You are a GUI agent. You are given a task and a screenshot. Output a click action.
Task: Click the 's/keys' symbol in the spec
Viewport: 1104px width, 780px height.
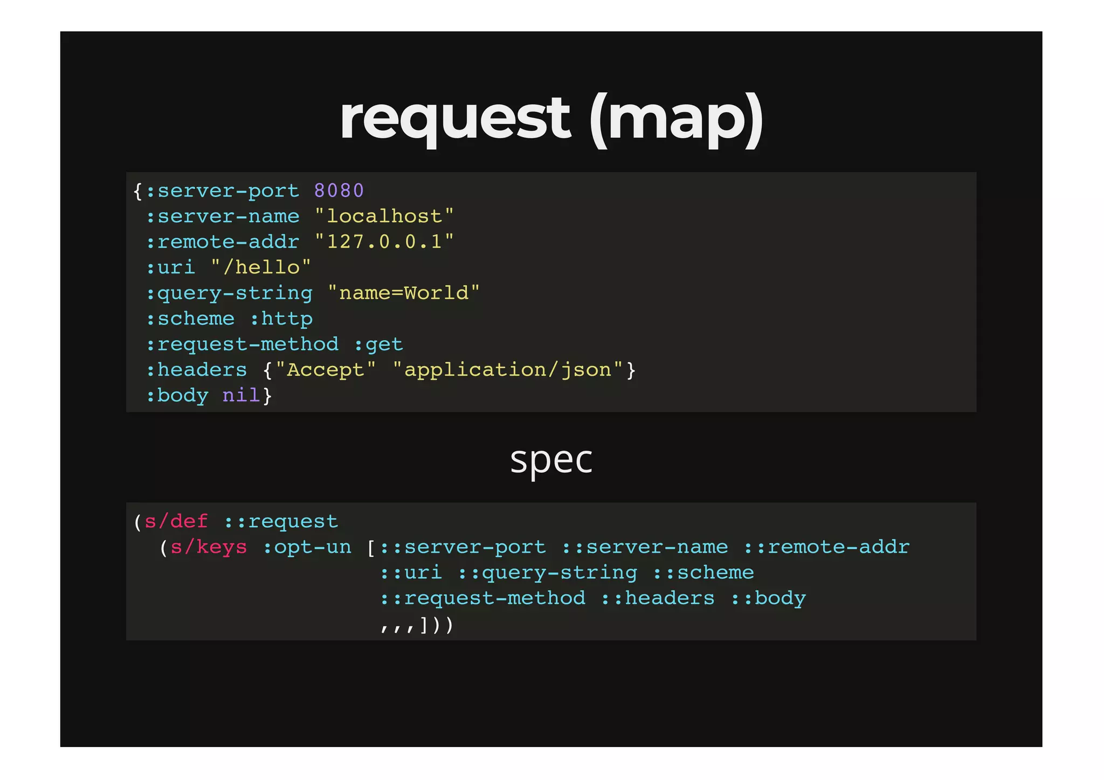pos(209,548)
